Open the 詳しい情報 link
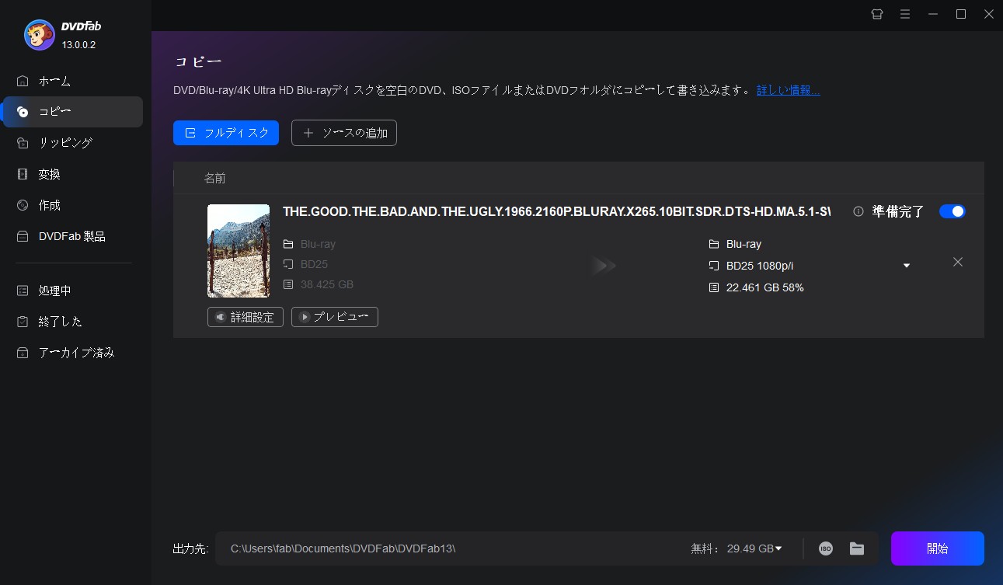Screen dimensions: 1003x585 click(789, 90)
